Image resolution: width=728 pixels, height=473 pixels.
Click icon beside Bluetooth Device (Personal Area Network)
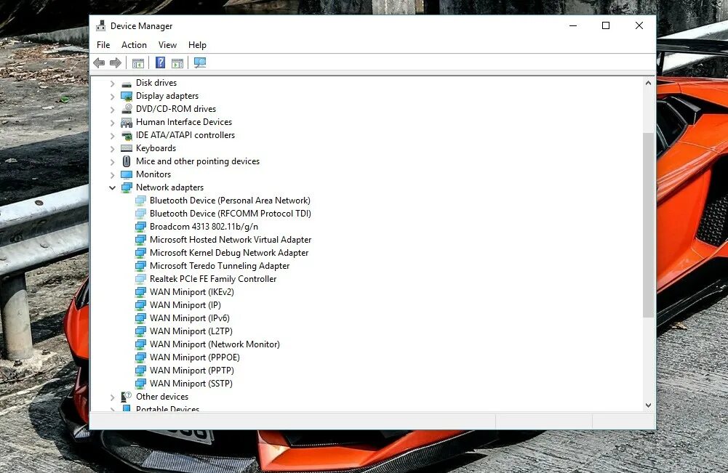point(140,201)
